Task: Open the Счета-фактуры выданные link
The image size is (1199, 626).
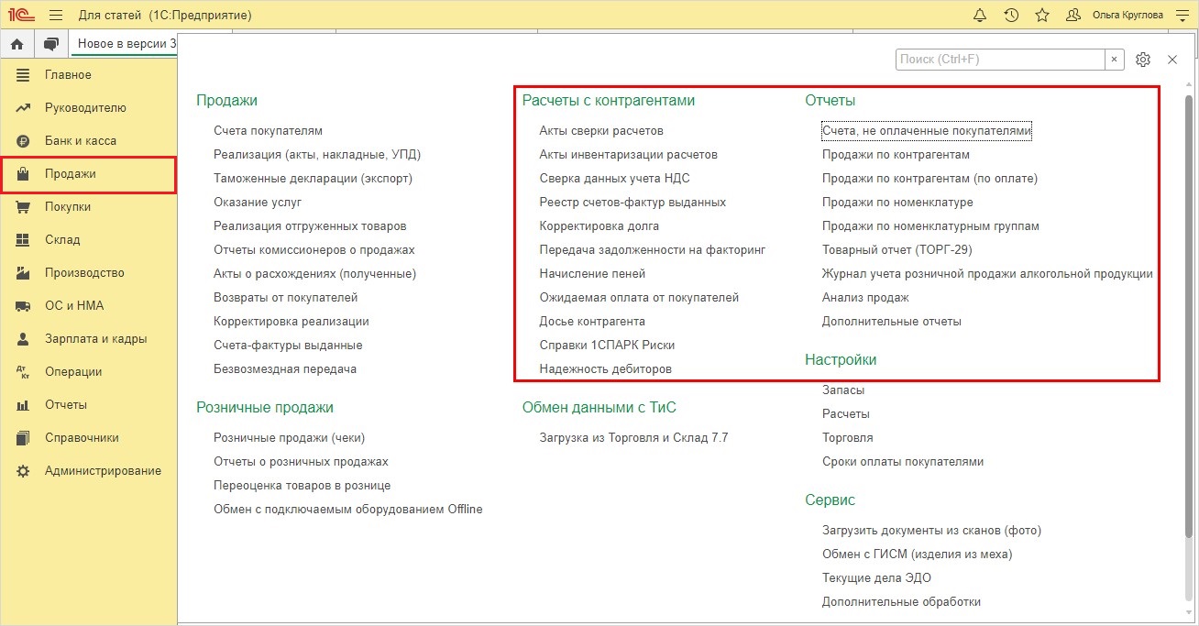Action: [x=288, y=346]
